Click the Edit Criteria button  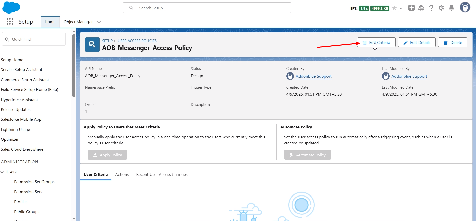pyautogui.click(x=376, y=42)
